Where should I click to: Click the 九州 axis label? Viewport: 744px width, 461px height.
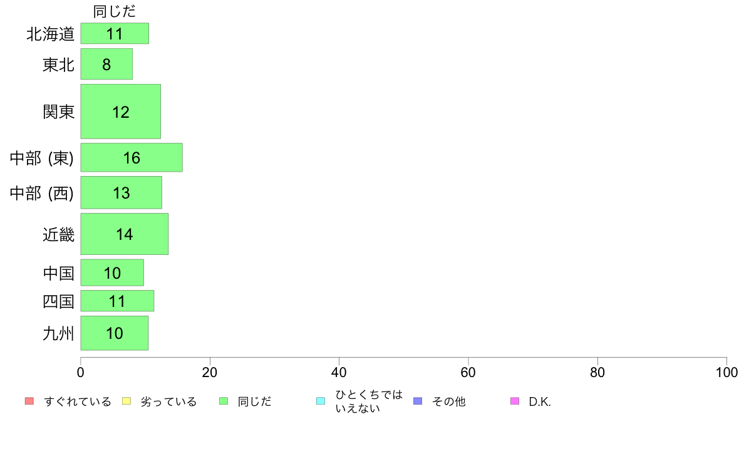point(58,333)
